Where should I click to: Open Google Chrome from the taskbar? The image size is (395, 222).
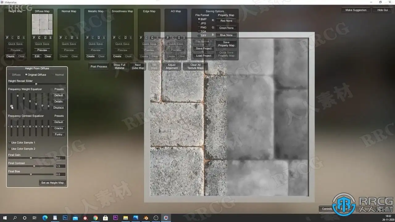tap(95, 218)
